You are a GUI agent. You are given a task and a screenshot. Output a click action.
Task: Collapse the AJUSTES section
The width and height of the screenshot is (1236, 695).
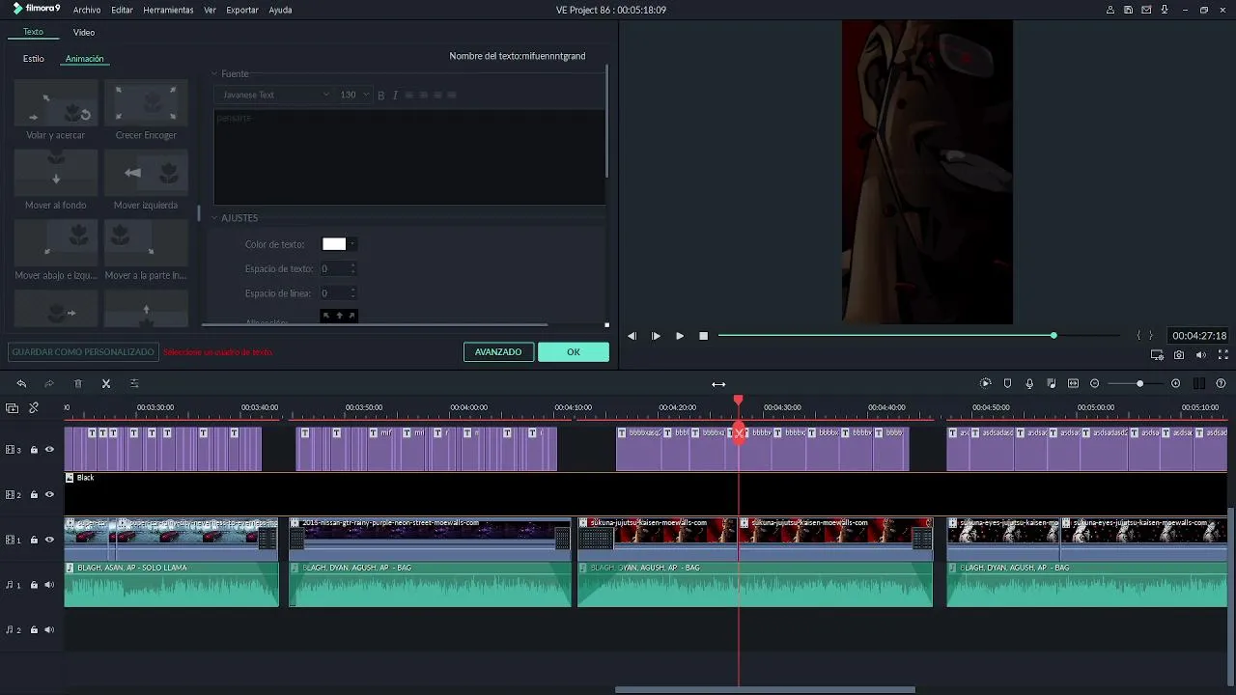[x=214, y=218]
